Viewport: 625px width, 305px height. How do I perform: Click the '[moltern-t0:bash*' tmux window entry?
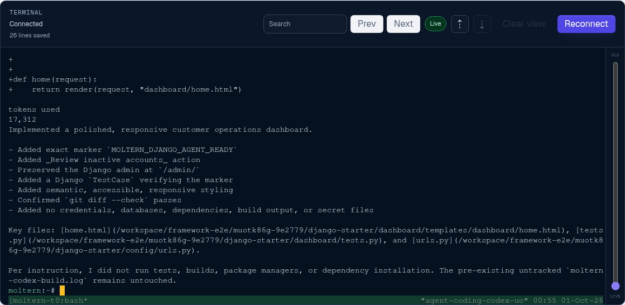tap(48, 300)
